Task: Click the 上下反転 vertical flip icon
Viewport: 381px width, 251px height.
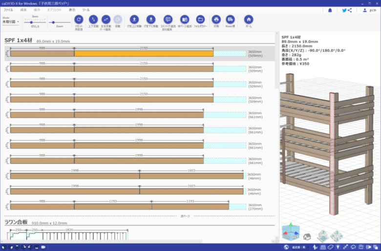Action: [x=93, y=20]
